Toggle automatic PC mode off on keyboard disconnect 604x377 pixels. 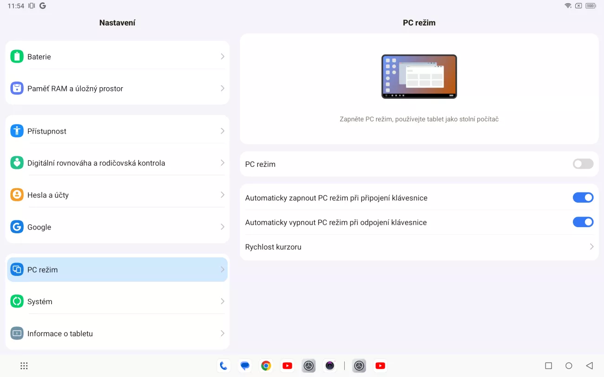point(583,223)
